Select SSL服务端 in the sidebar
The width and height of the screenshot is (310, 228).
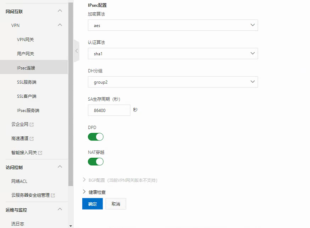(27, 82)
